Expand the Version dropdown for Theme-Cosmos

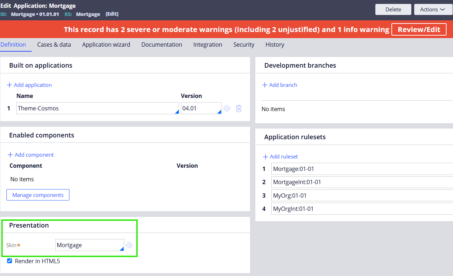219,111
